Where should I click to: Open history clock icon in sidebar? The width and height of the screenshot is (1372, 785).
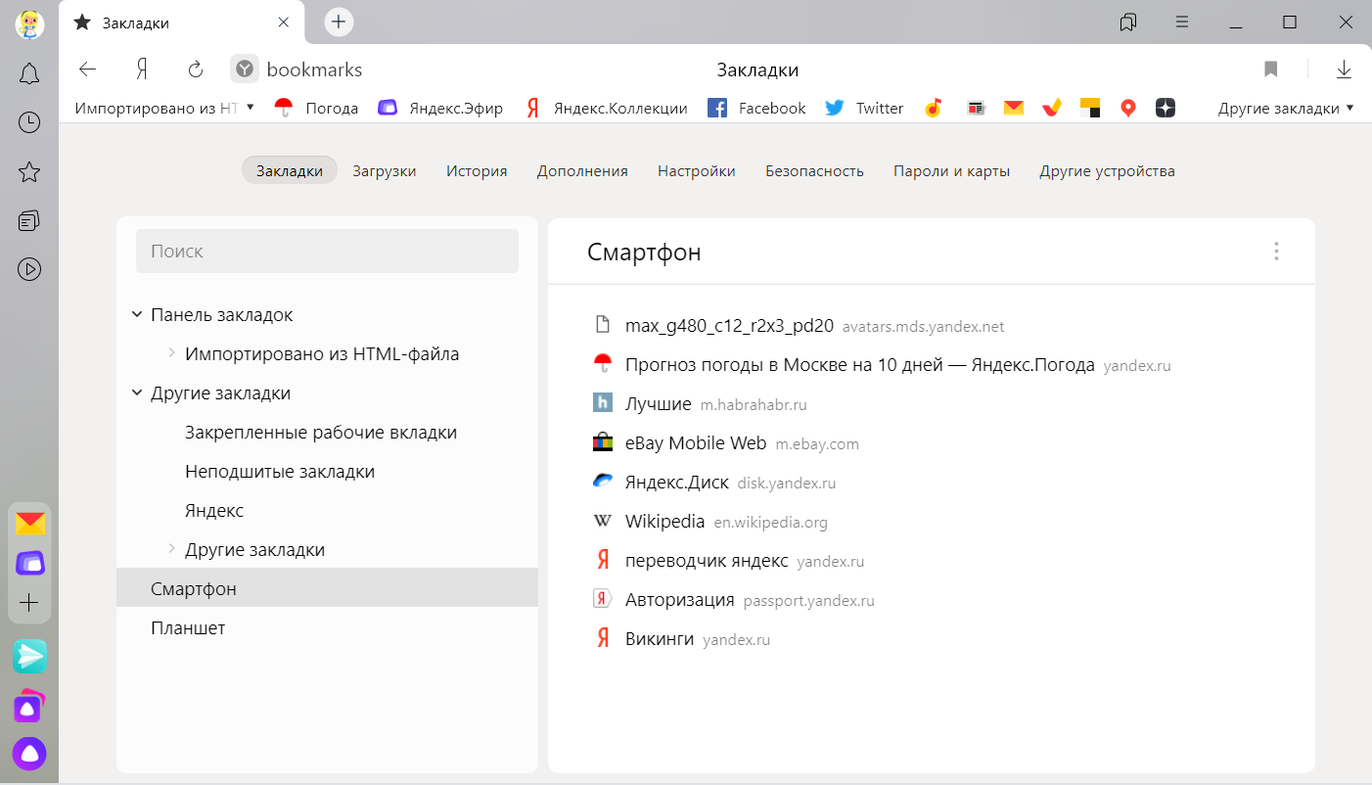pos(29,122)
